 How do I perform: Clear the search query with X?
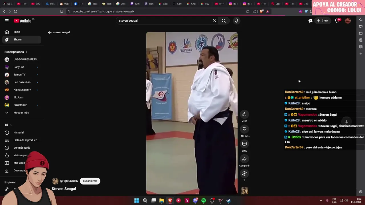click(x=215, y=20)
